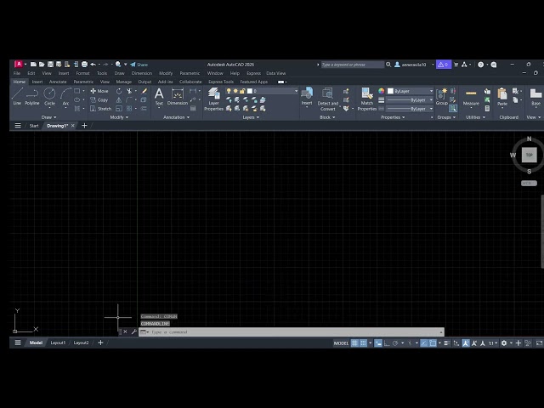Toggle ortho mode in status bar
This screenshot has width=544, height=408.
(387, 343)
